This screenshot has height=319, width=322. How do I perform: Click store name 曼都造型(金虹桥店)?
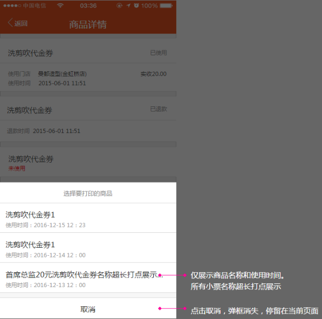click(62, 74)
